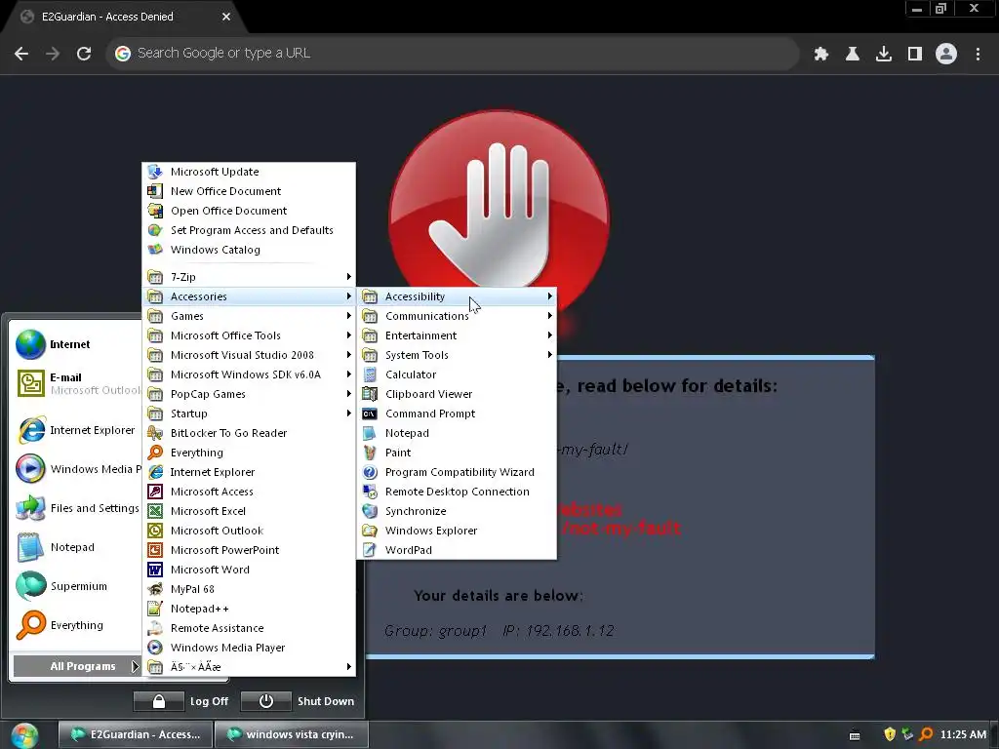Open Windows Catalog entry icon
Screen dimensions: 999x749
[x=155, y=250]
